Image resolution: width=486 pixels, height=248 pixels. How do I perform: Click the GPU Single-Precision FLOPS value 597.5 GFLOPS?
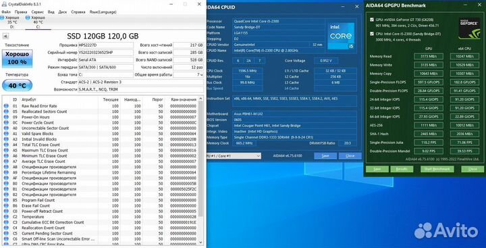pyautogui.click(x=429, y=82)
